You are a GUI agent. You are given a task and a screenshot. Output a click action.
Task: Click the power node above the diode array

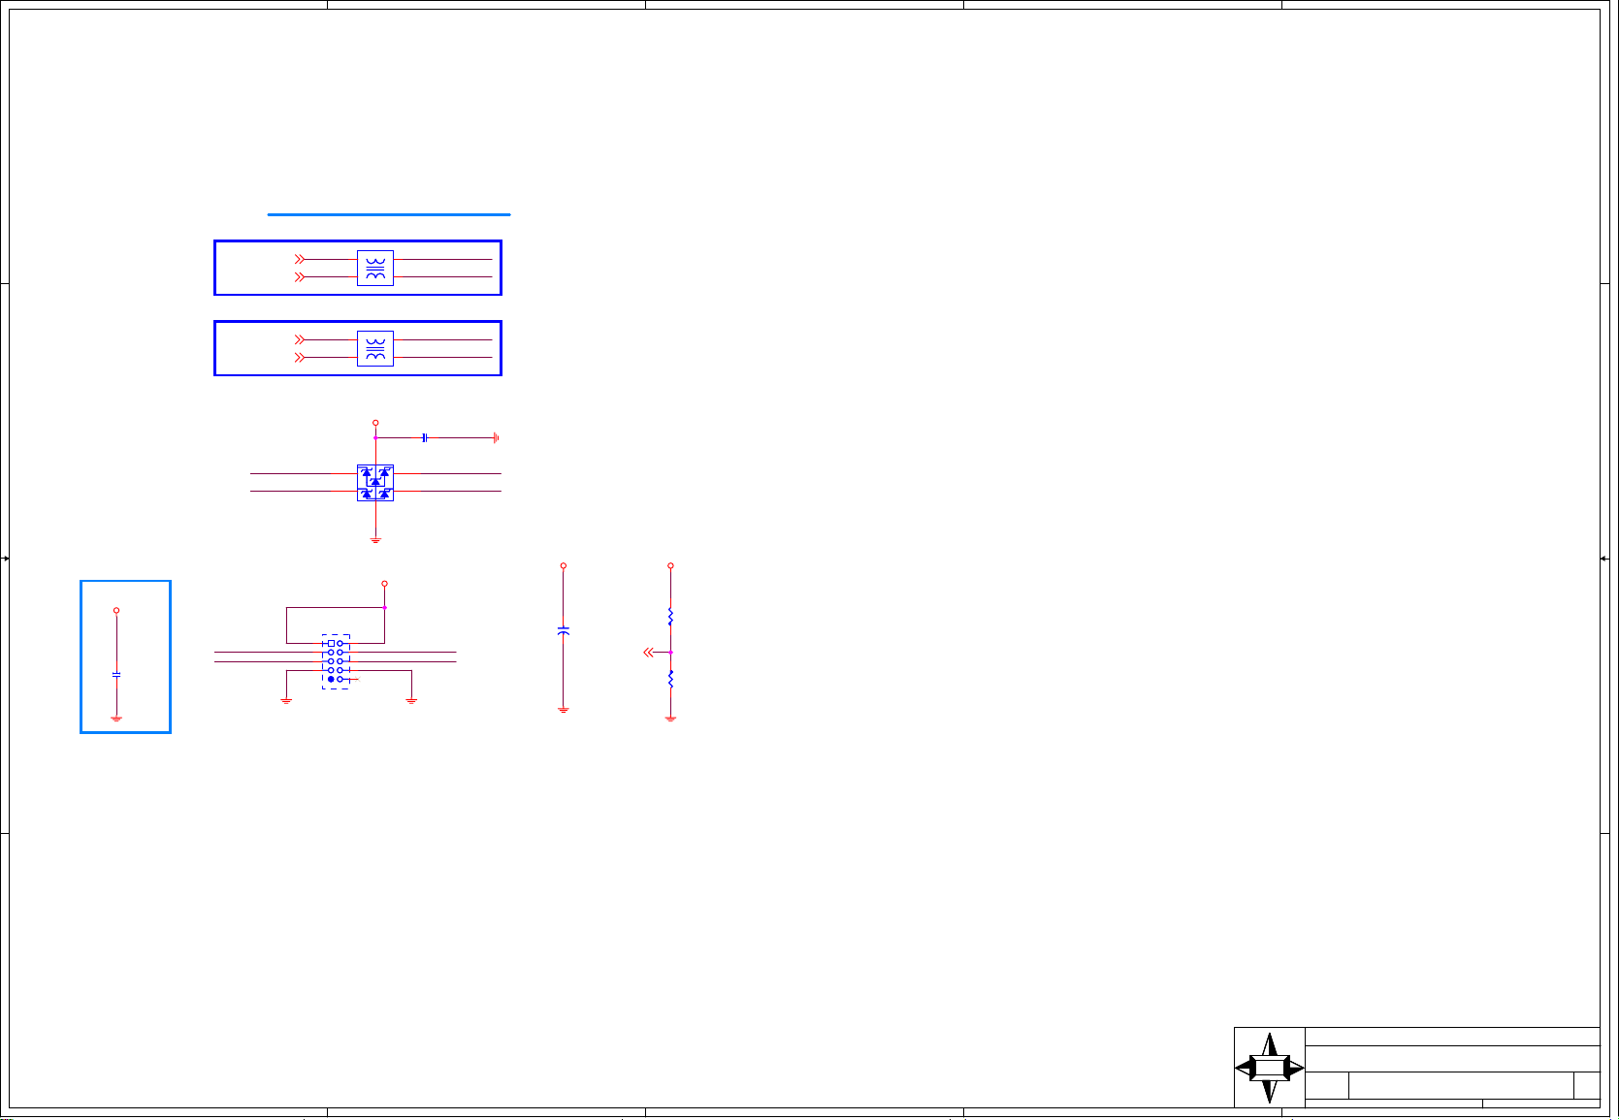tap(375, 423)
